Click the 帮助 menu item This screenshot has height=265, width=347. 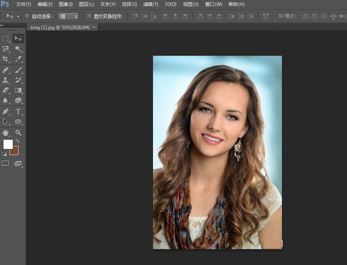236,4
